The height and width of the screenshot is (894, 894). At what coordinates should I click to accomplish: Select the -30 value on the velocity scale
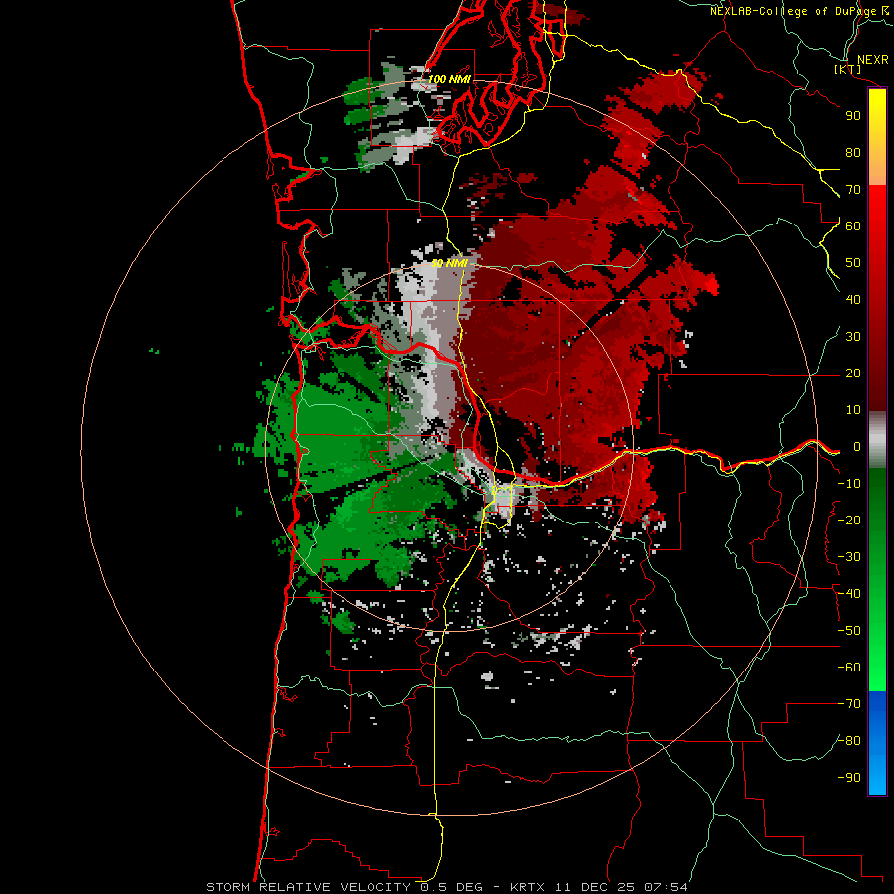pos(849,557)
